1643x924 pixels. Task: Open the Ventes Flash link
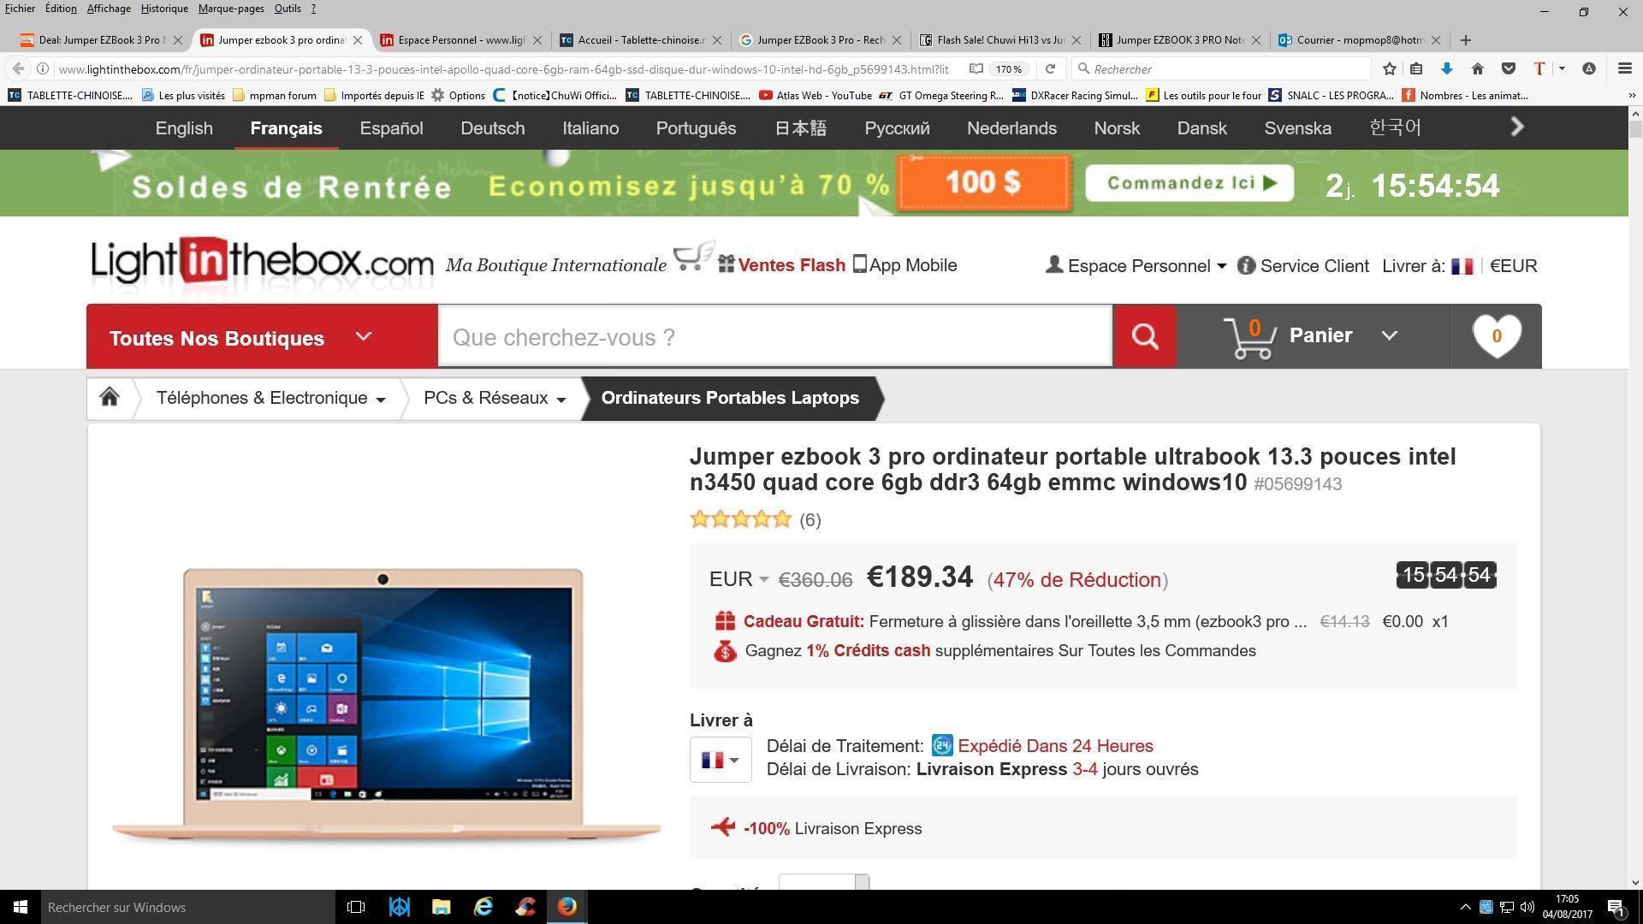791,265
